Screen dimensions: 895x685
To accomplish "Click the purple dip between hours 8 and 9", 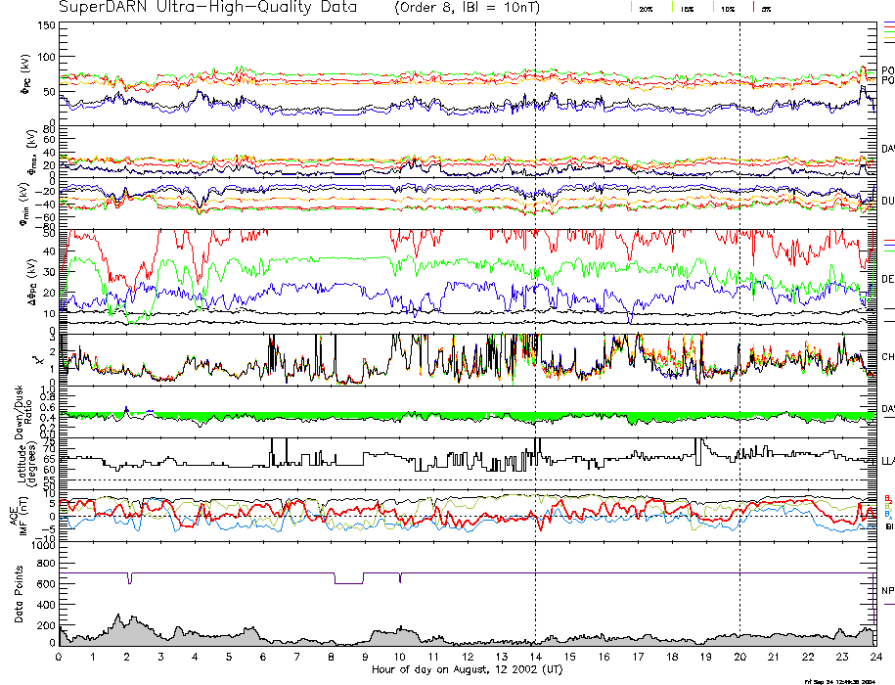I will coord(348,579).
